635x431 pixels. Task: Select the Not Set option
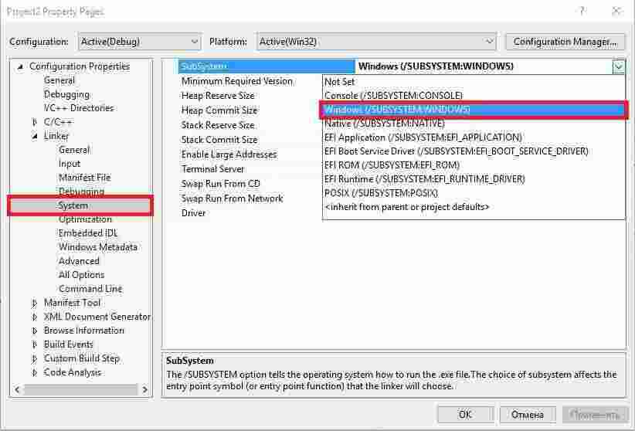coord(340,81)
